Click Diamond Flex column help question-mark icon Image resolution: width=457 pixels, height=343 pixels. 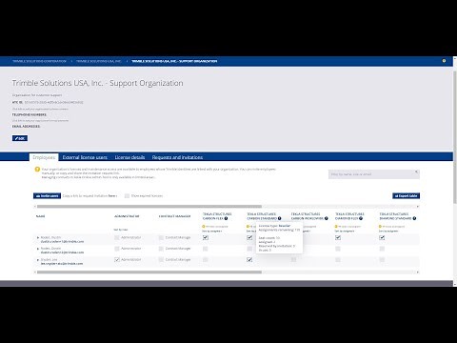point(361,218)
